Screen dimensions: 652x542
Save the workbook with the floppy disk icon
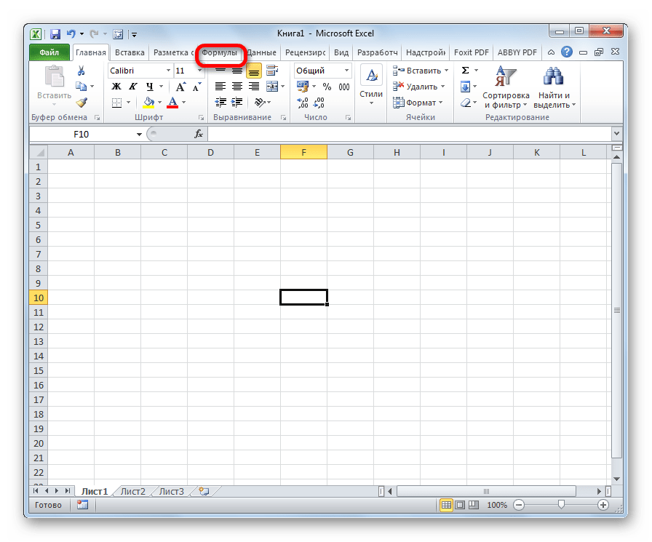pyautogui.click(x=55, y=33)
